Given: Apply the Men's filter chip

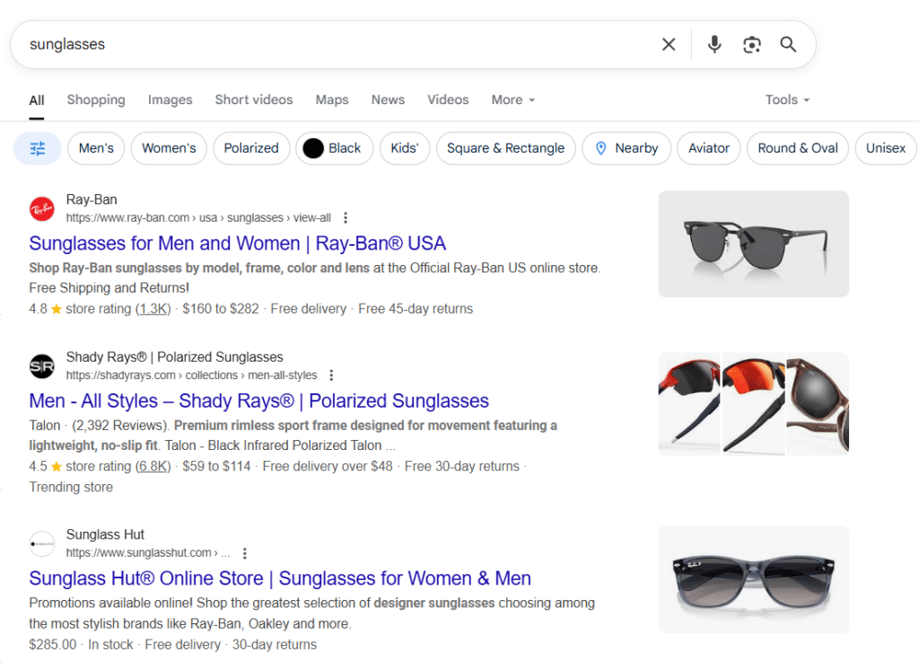Looking at the screenshot, I should point(96,148).
